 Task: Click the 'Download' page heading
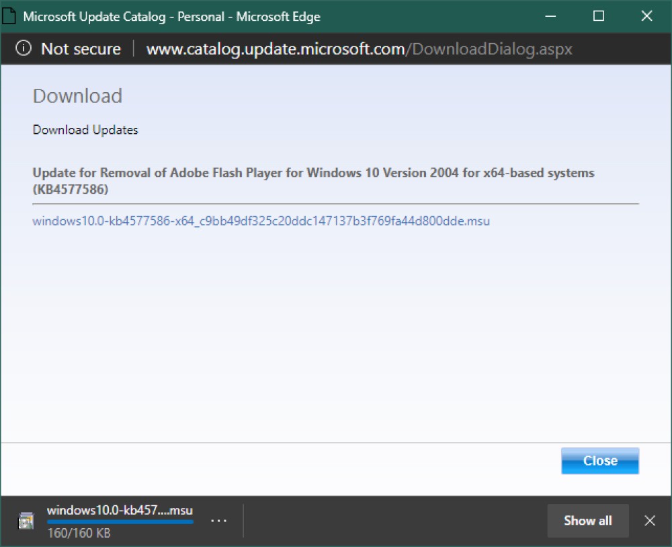click(77, 96)
